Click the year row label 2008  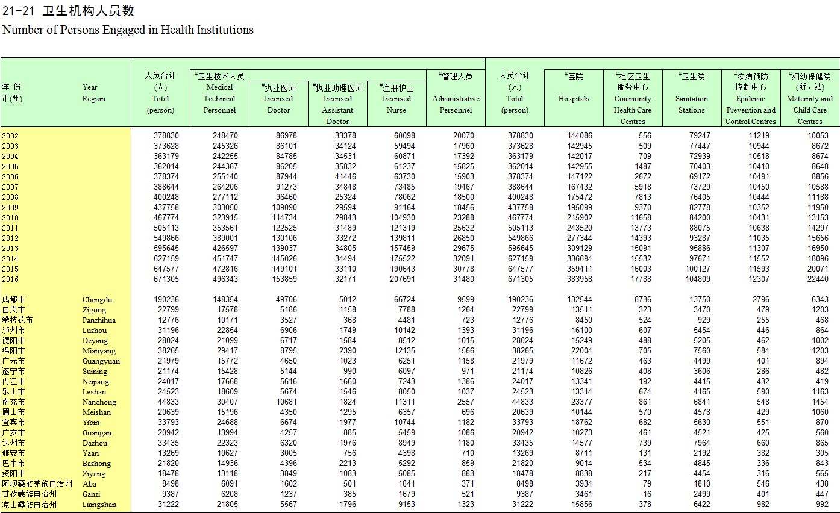(10, 197)
